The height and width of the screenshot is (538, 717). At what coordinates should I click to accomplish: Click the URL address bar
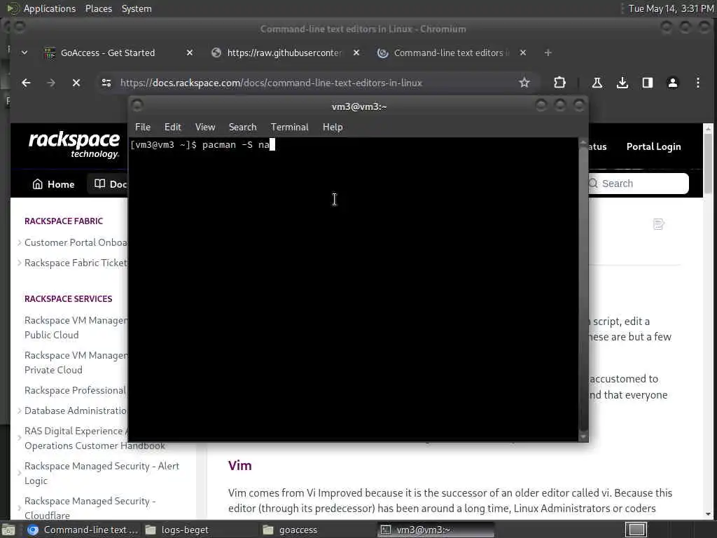(x=316, y=83)
